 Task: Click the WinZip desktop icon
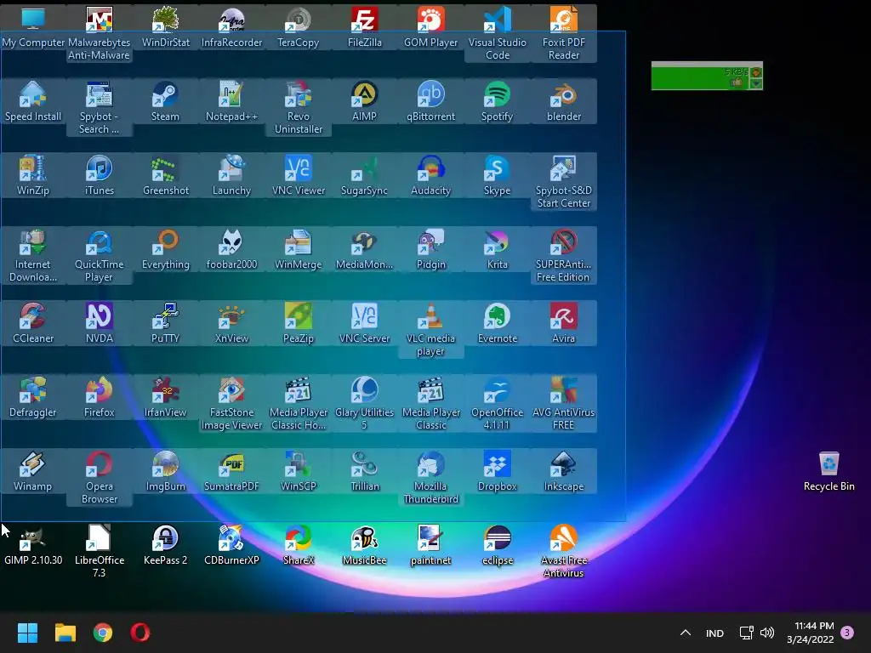pos(33,175)
